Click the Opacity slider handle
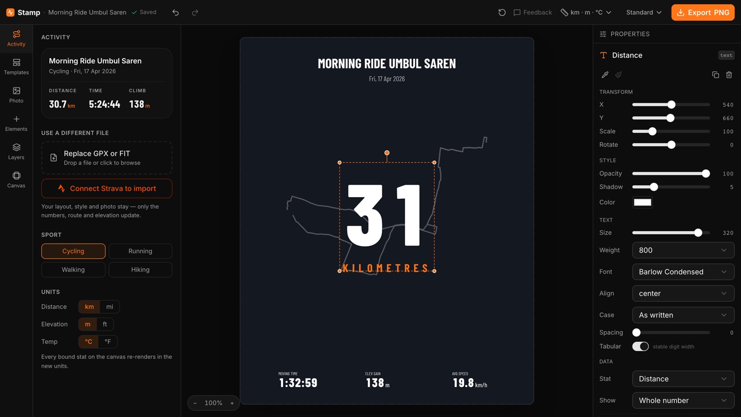 click(x=706, y=173)
